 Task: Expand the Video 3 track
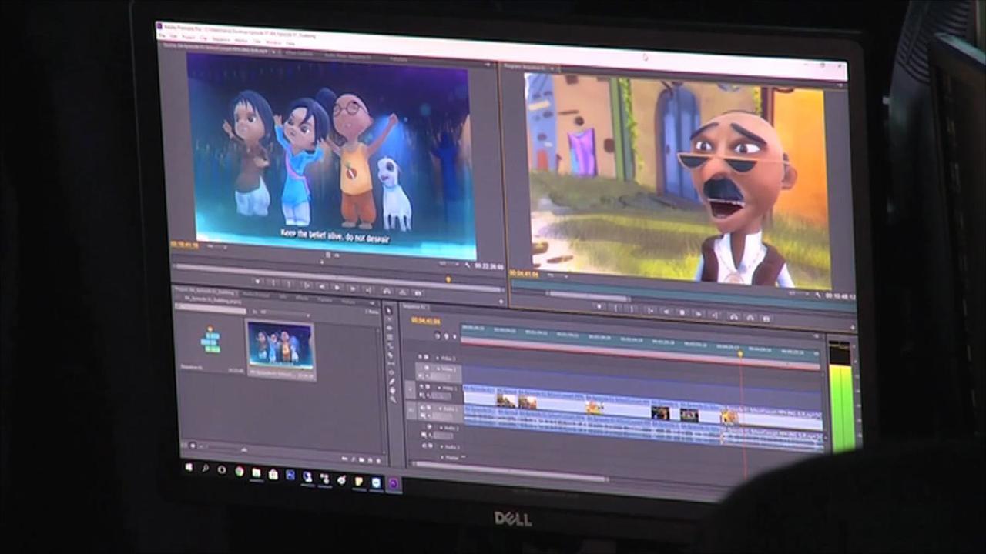[437, 358]
